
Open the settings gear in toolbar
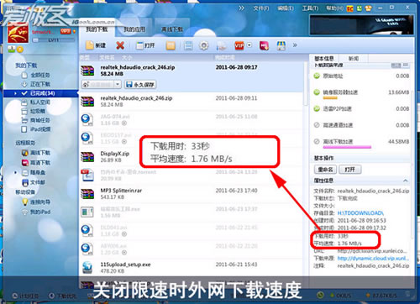pyautogui.click(x=204, y=45)
